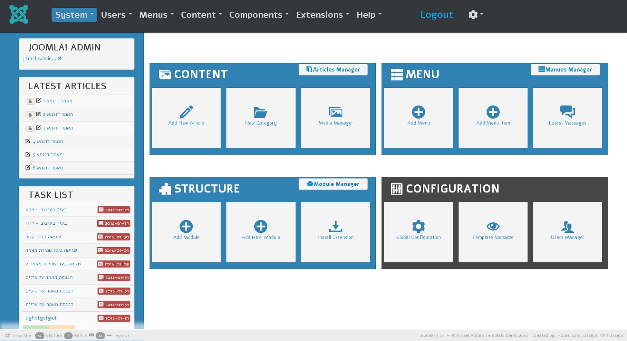This screenshot has height=341, width=627.
Task: Click the date badge on task שגיאה בעת שמירת מאמר 2
Action: point(114,264)
